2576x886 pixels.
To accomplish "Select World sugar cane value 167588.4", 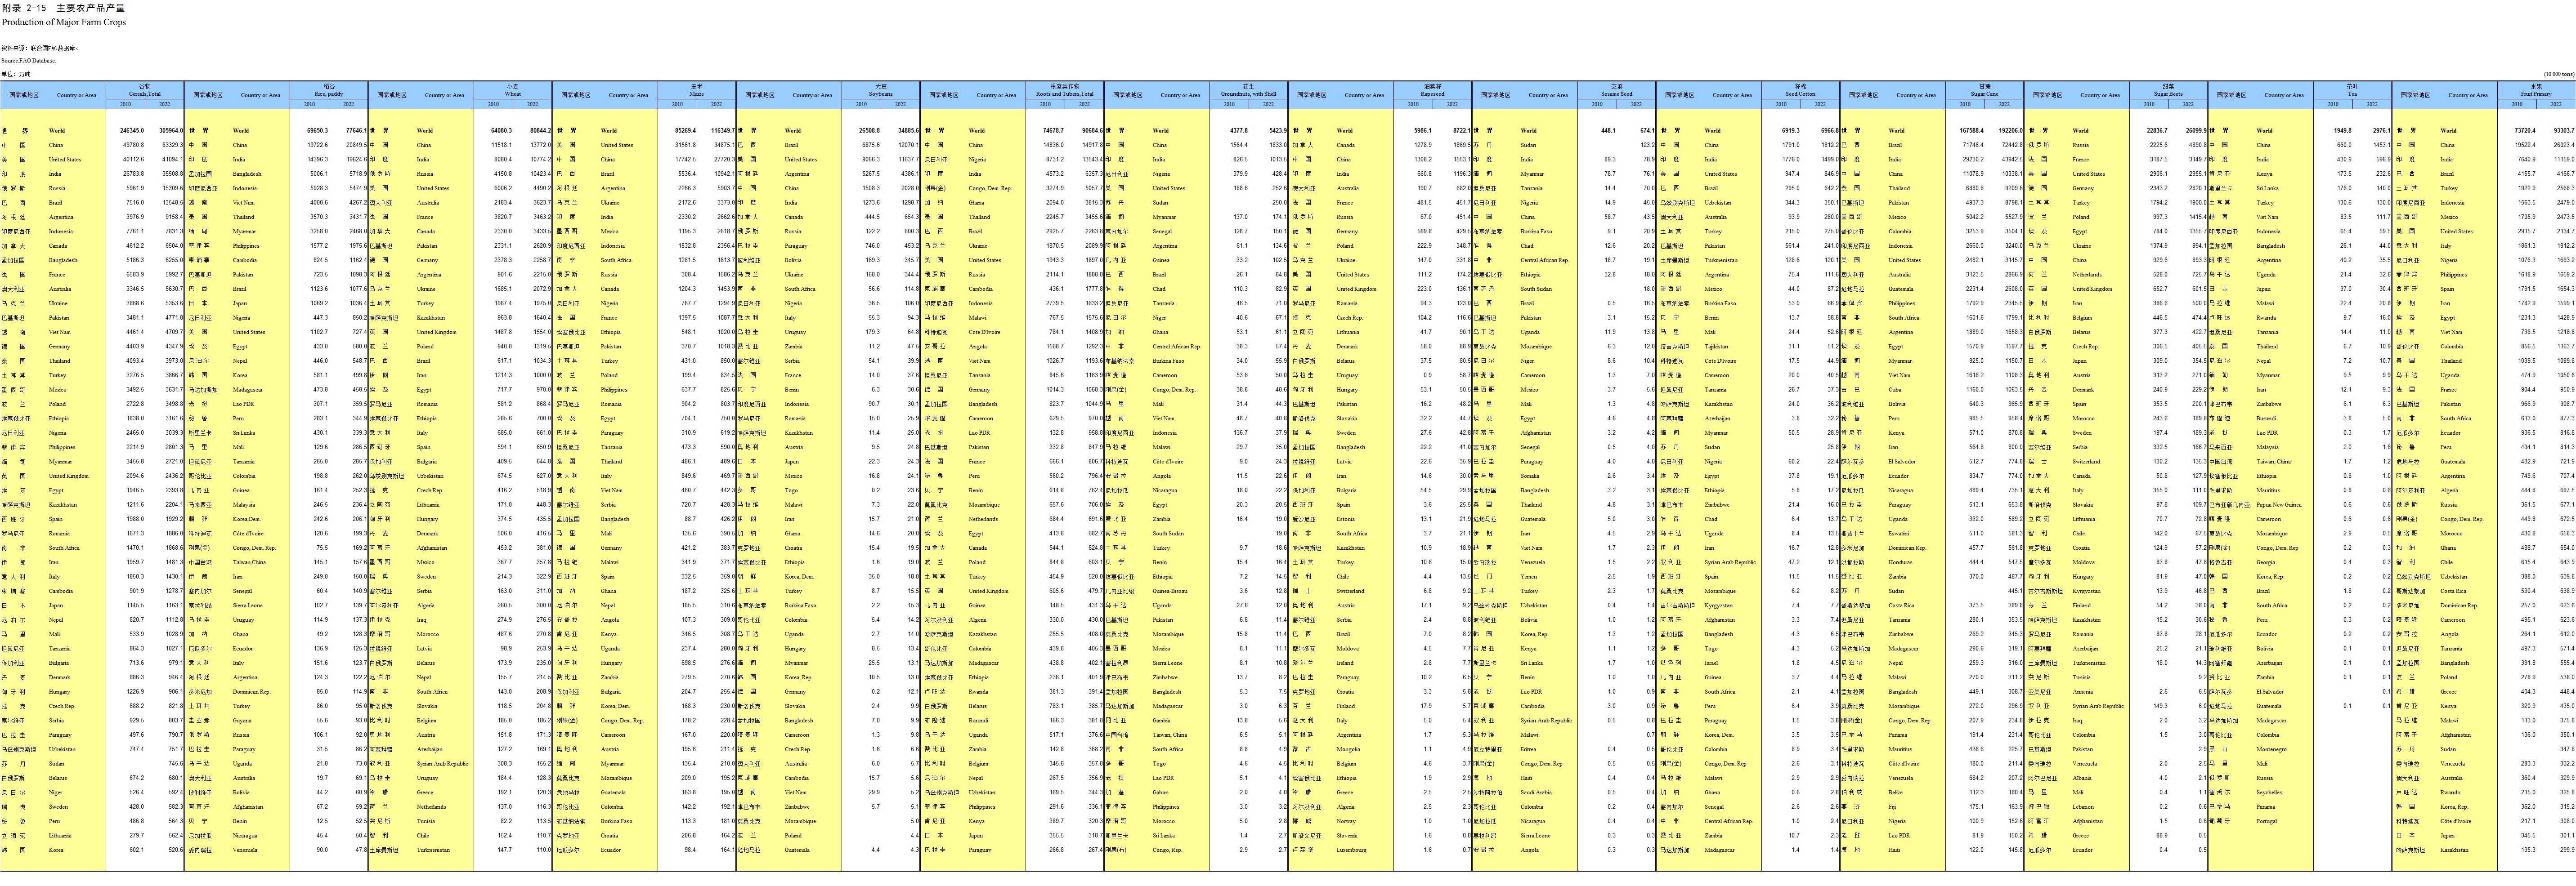I will [1972, 131].
